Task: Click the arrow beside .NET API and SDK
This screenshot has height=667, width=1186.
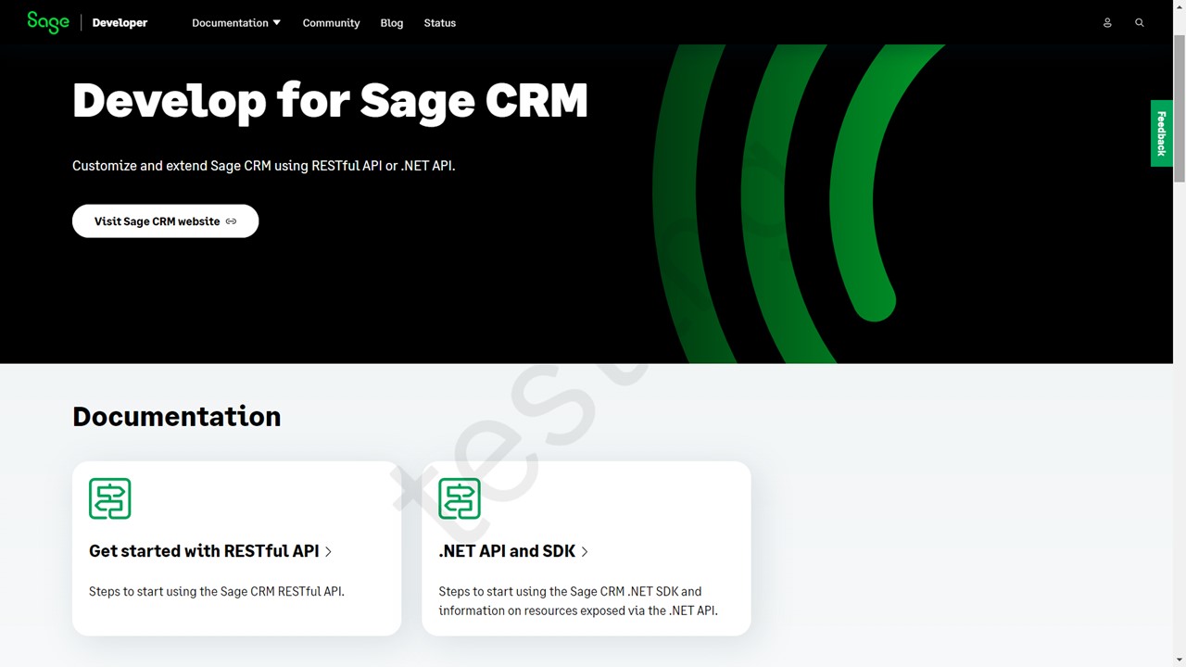Action: pyautogui.click(x=584, y=551)
